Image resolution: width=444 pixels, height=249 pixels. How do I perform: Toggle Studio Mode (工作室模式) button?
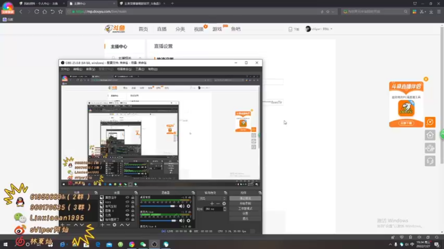pos(245,209)
